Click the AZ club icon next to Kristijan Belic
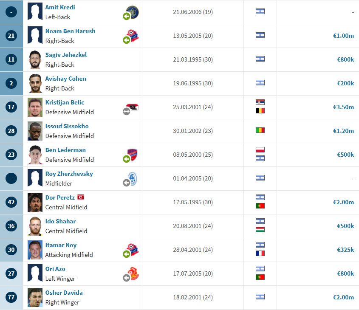The image size is (359, 310). [x=133, y=107]
